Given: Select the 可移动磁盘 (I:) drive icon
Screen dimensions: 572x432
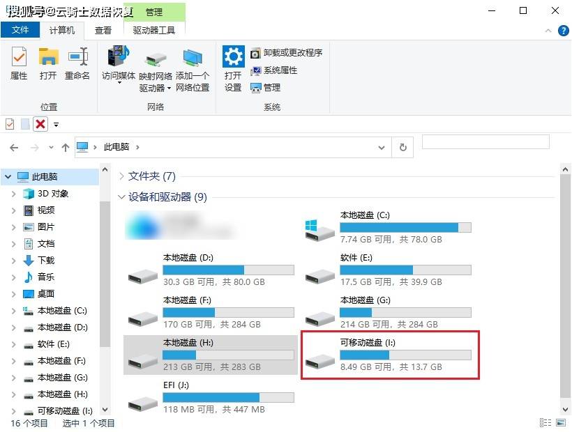Looking at the screenshot, I should (x=320, y=362).
